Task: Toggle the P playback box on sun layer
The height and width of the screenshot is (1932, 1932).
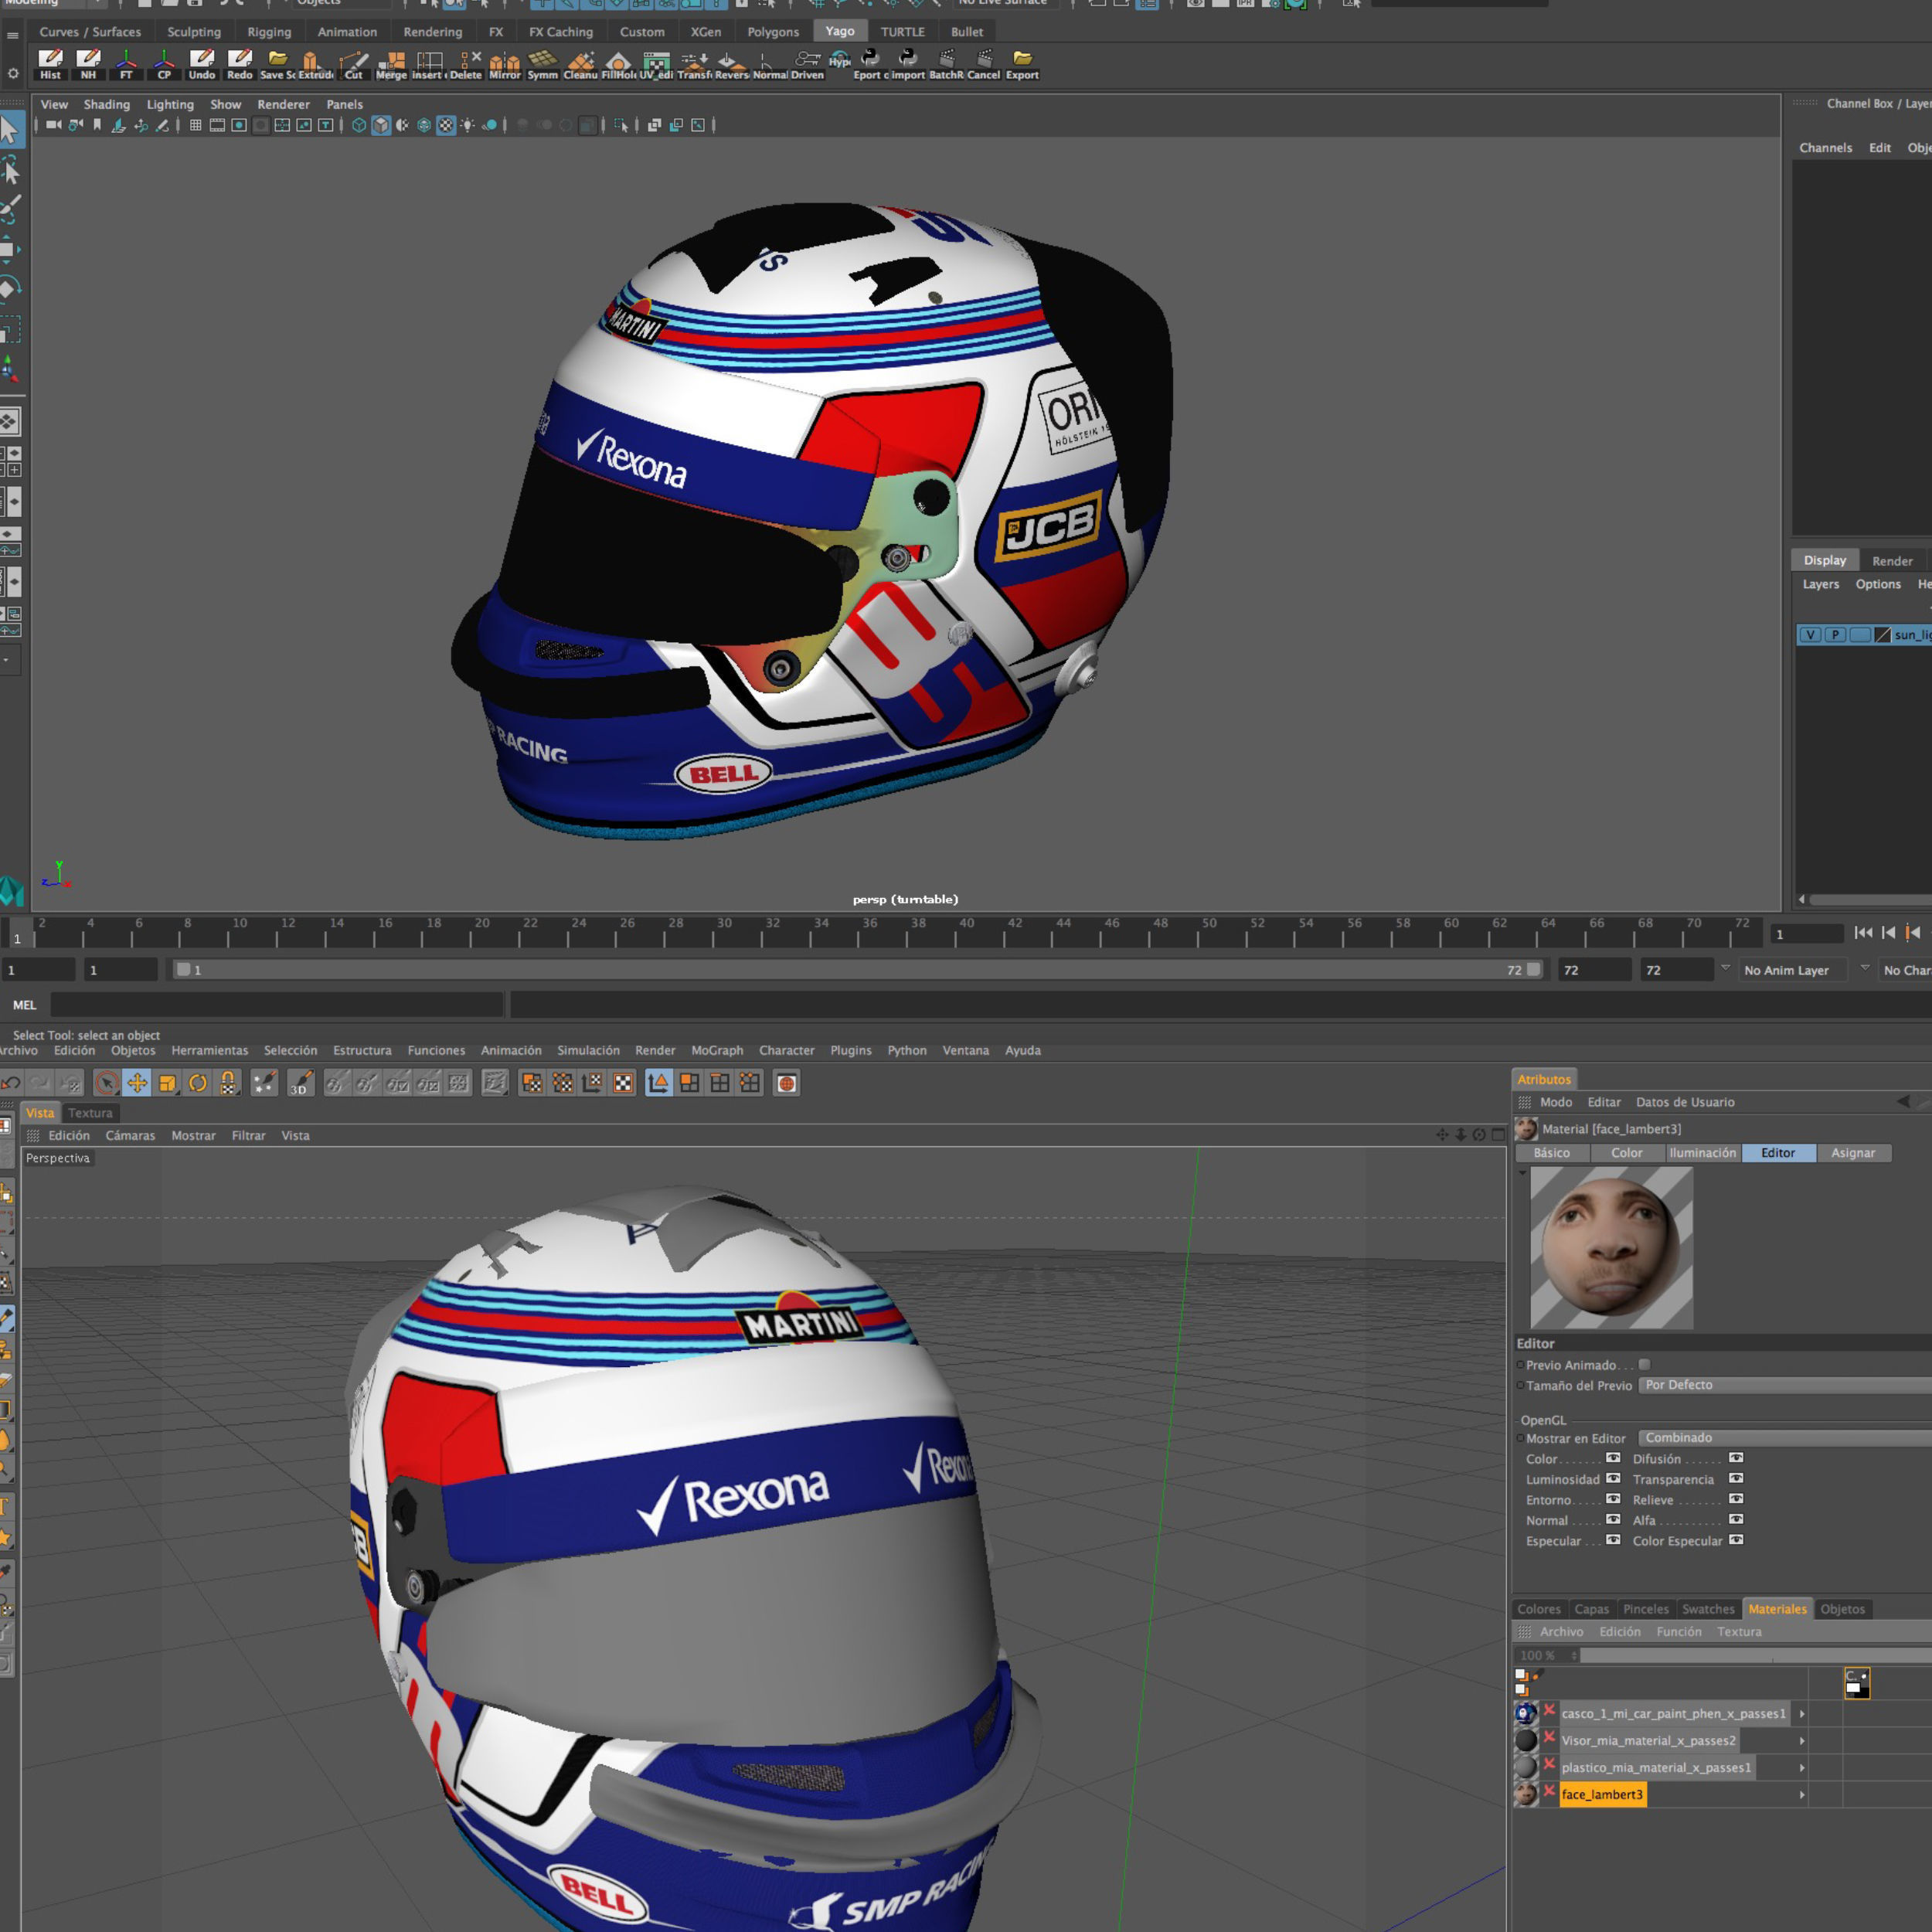Action: point(1835,635)
